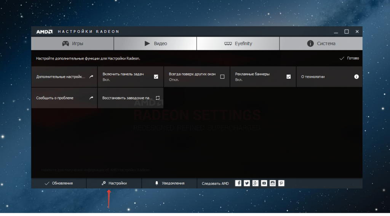Close the Radeon settings window

pyautogui.click(x=357, y=32)
